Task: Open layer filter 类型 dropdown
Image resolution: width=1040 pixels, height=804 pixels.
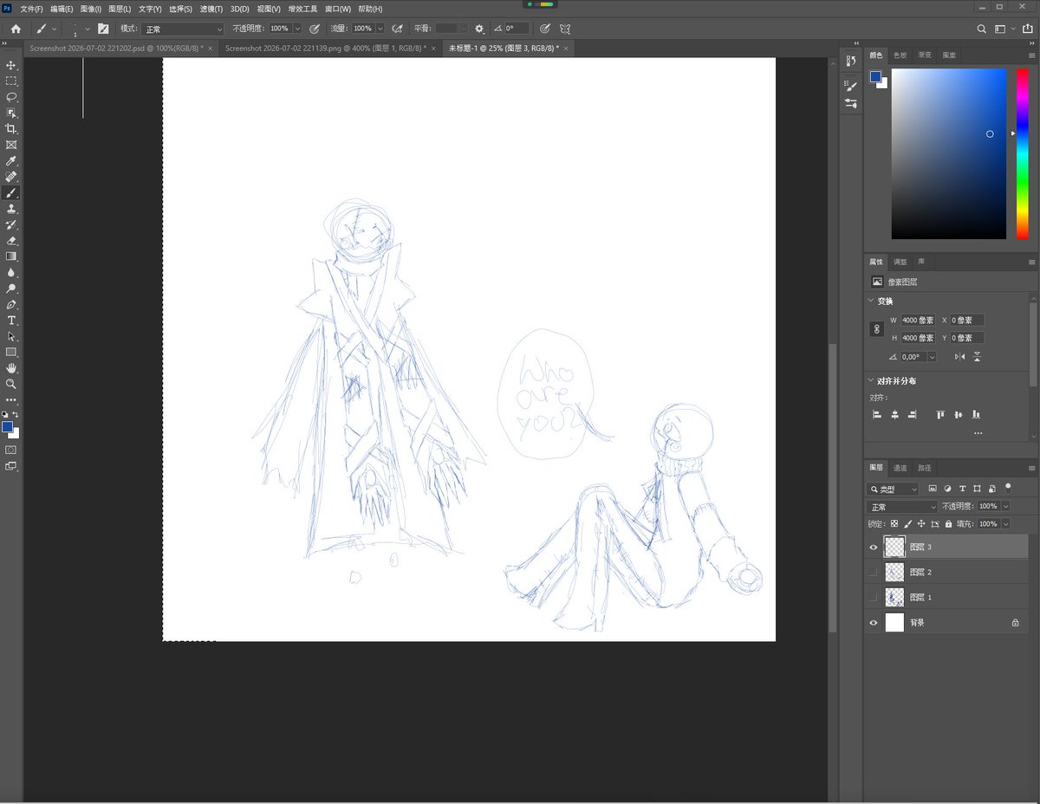Action: pyautogui.click(x=894, y=490)
